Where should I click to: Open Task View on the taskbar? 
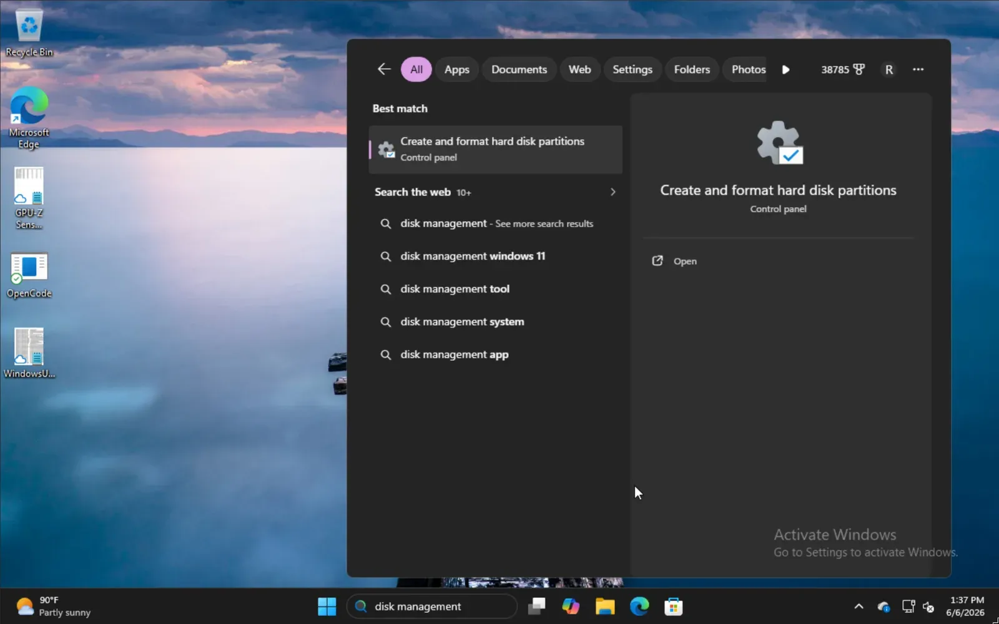(537, 606)
